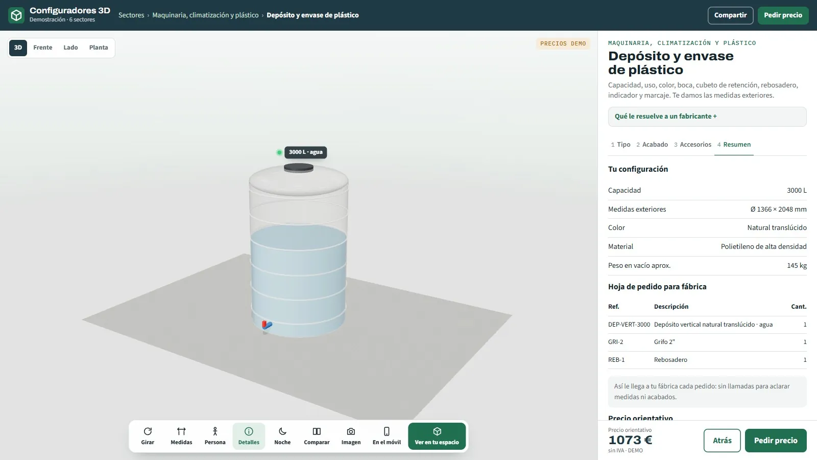Select the 3D view mode
Screen dimensions: 817x460
[18, 48]
